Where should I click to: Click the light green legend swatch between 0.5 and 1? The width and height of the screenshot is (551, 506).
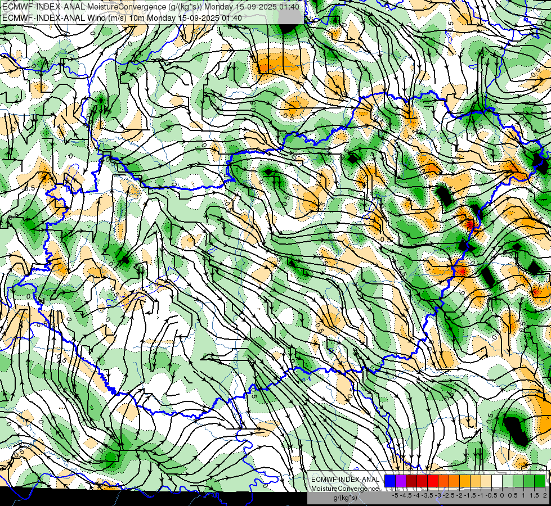[x=518, y=481]
